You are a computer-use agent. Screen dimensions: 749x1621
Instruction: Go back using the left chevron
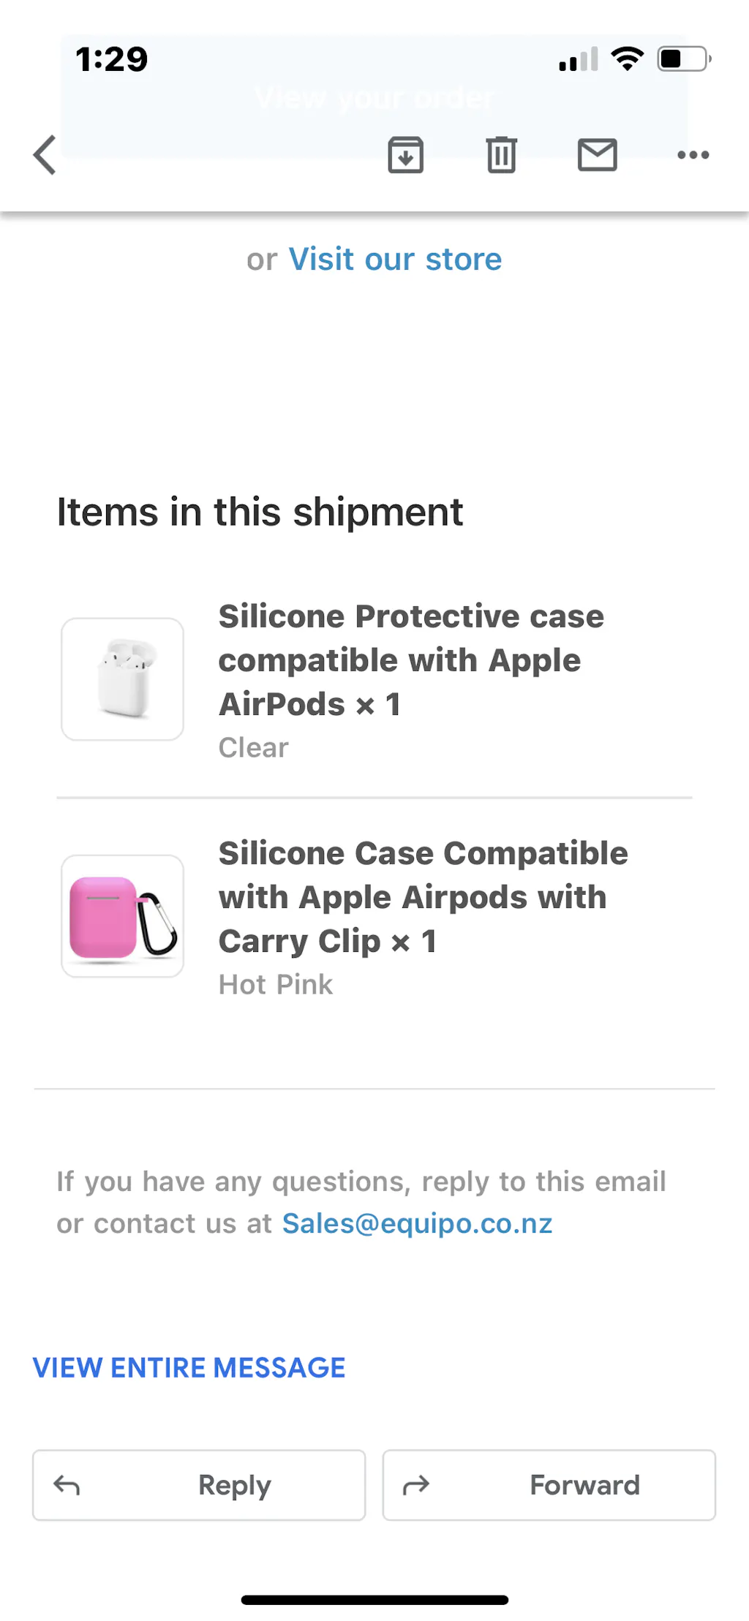[x=45, y=155]
